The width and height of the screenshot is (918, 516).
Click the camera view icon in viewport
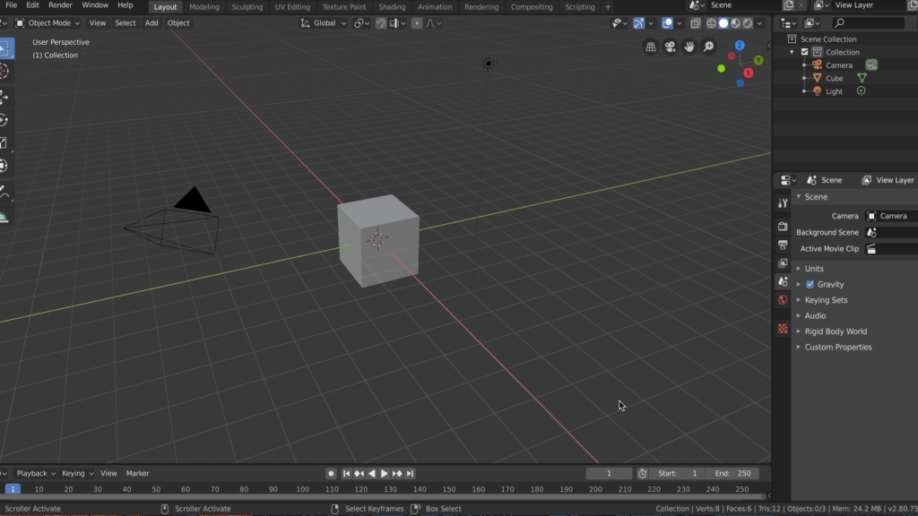(x=670, y=47)
